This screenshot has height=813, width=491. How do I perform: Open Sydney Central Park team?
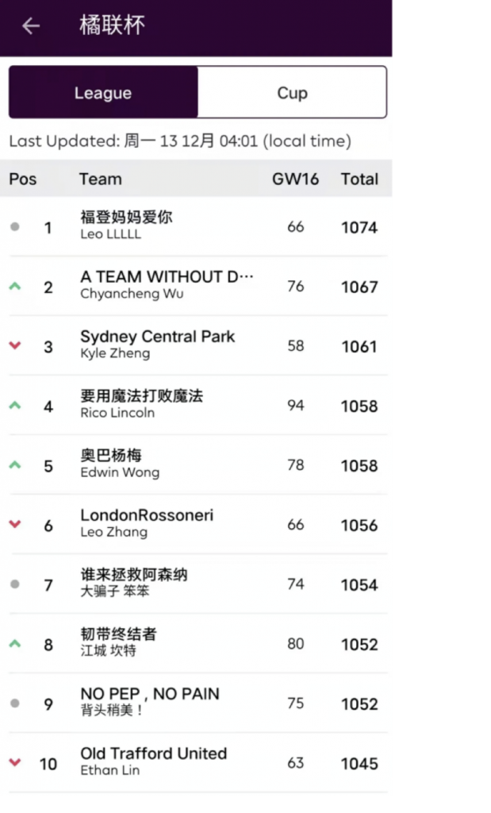[157, 337]
